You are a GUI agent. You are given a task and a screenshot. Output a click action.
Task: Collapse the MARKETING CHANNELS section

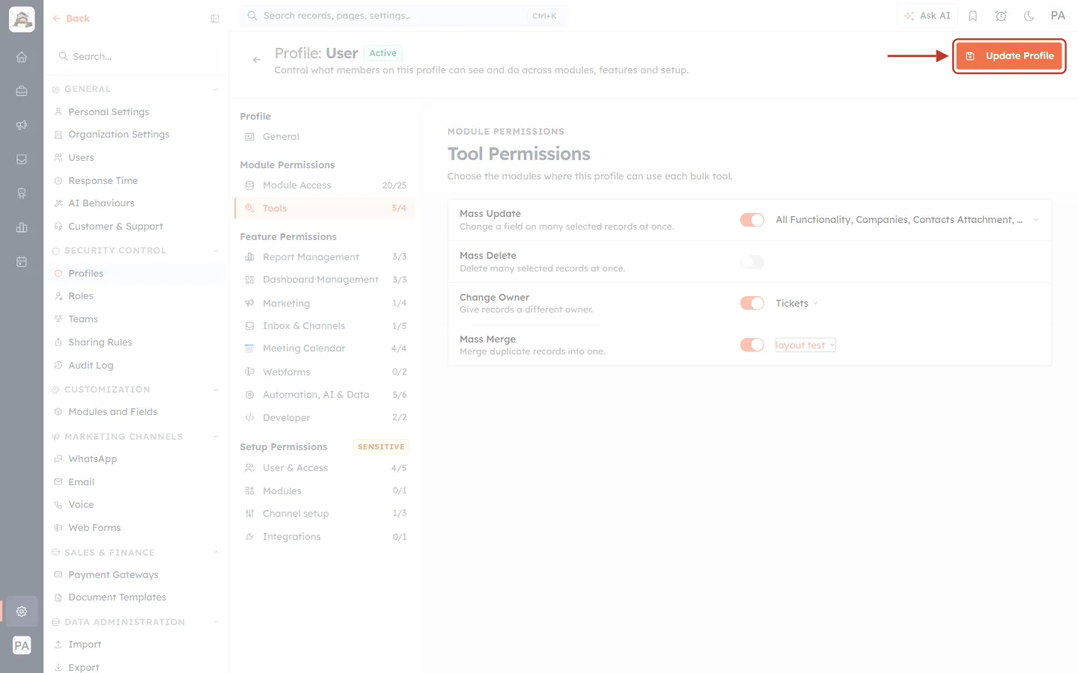pos(216,437)
